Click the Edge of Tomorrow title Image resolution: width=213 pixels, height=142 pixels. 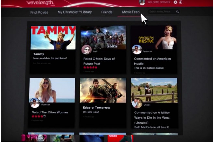[x=96, y=108]
